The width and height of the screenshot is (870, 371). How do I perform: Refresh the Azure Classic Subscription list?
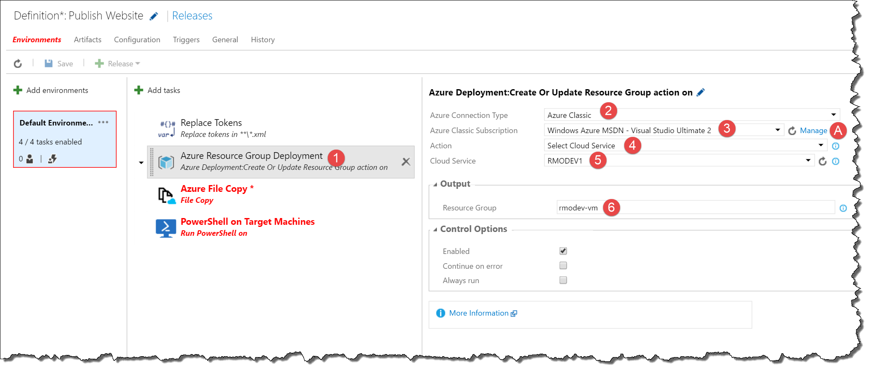coord(792,131)
